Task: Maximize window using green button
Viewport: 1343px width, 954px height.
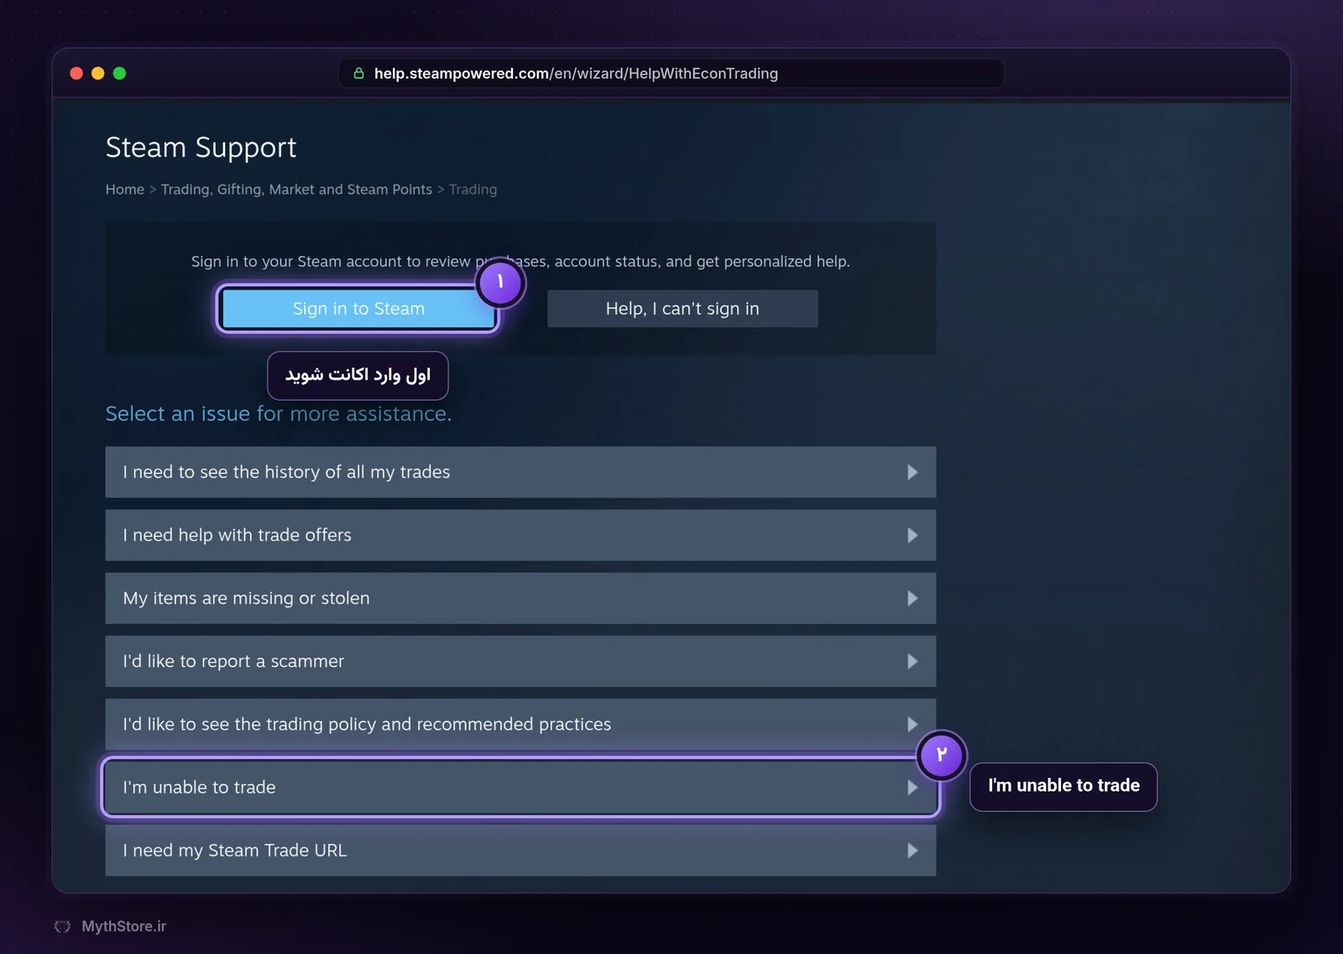Action: pyautogui.click(x=119, y=73)
